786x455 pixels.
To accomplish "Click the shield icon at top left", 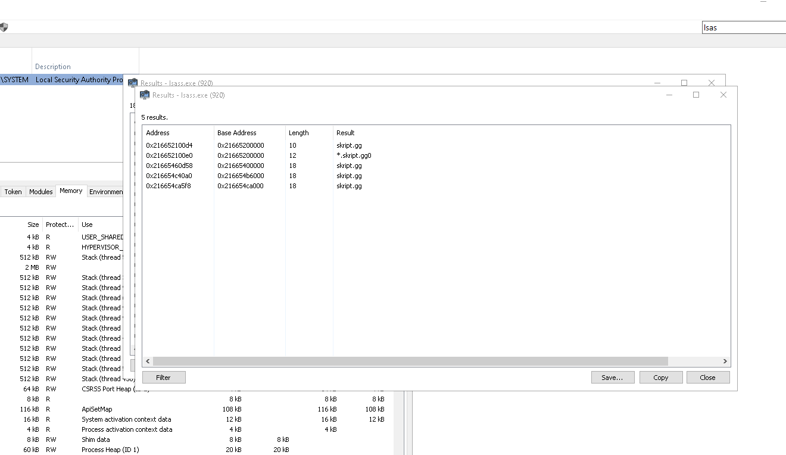I will [x=4, y=27].
